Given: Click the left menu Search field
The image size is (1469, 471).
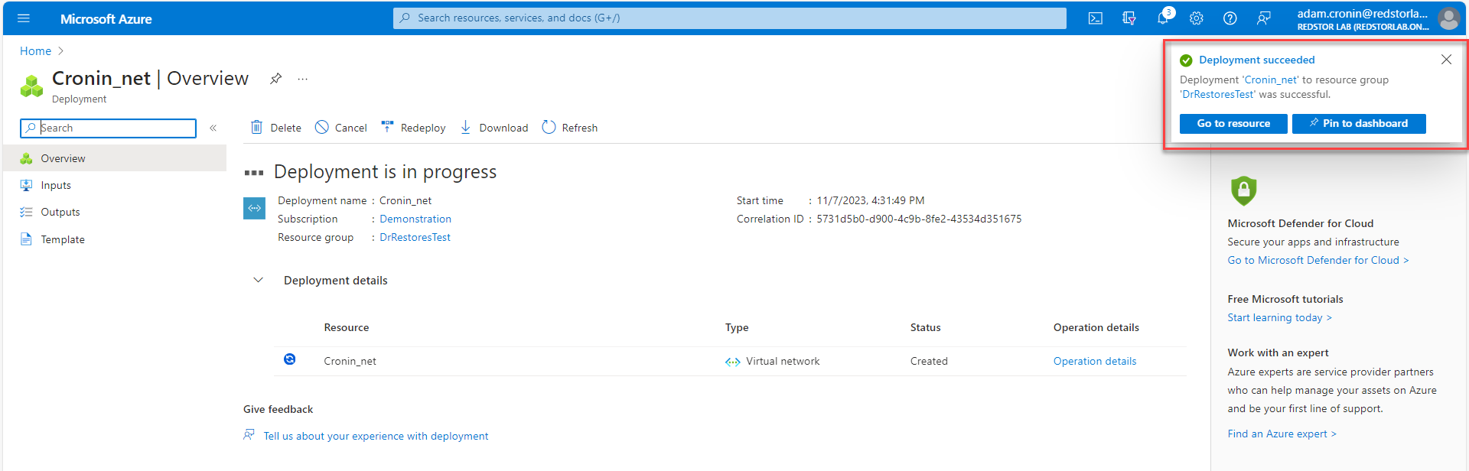Looking at the screenshot, I should (108, 128).
